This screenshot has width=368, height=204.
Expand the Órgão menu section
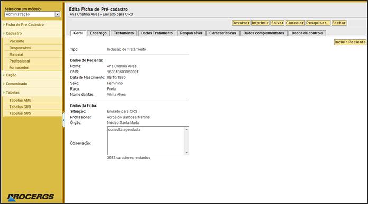11,75
